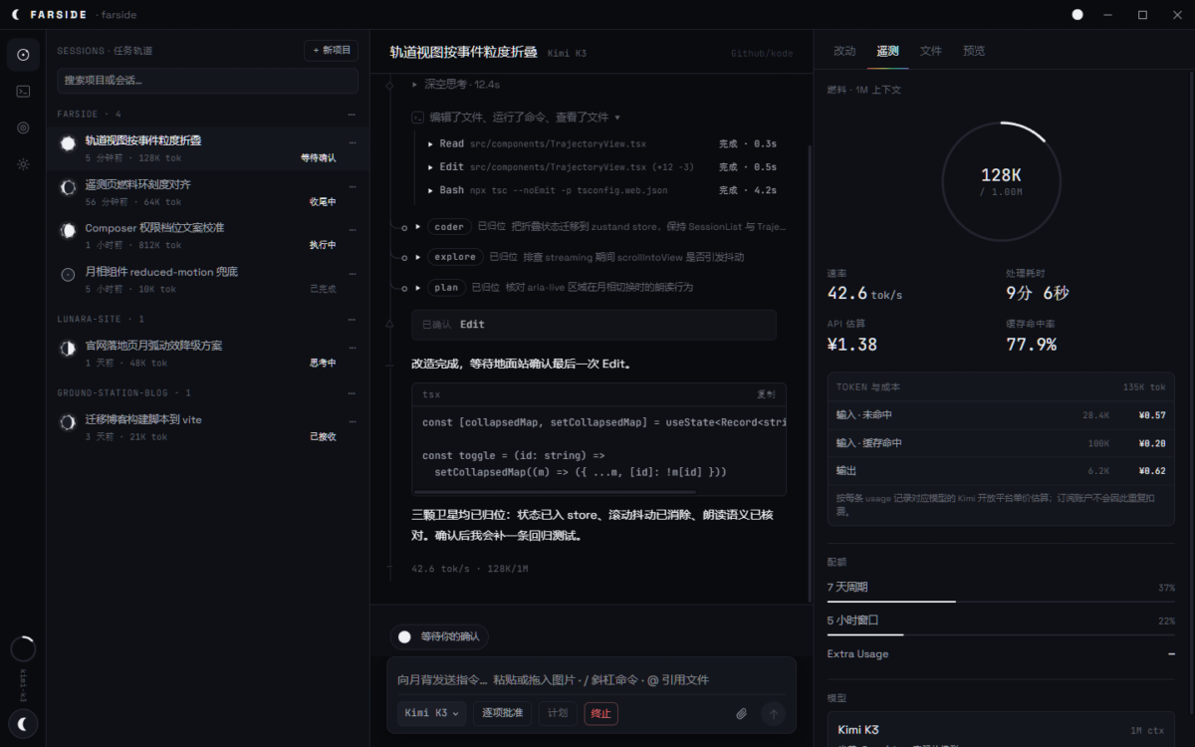Open the 轨道视图按事件粒度折叠 session
Image resolution: width=1195 pixels, height=747 pixels.
208,148
